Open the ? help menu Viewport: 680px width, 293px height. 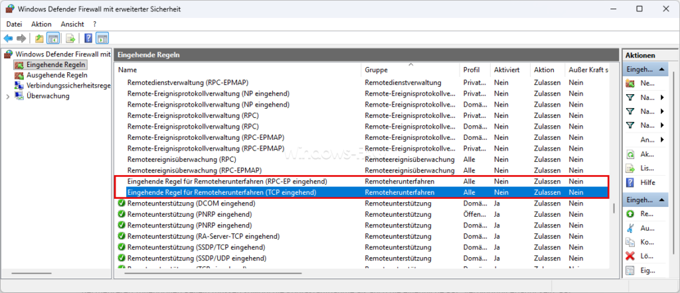94,25
